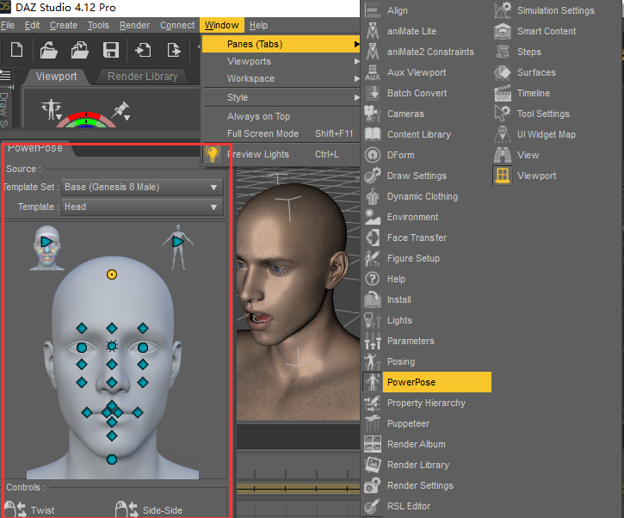This screenshot has width=624, height=518.
Task: Click the New file toolbar icon
Action: [x=16, y=50]
